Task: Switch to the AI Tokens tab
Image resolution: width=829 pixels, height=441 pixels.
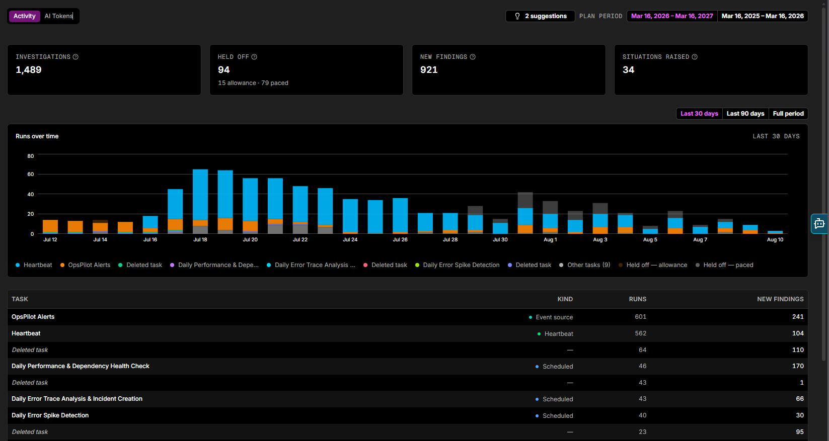Action: 59,16
